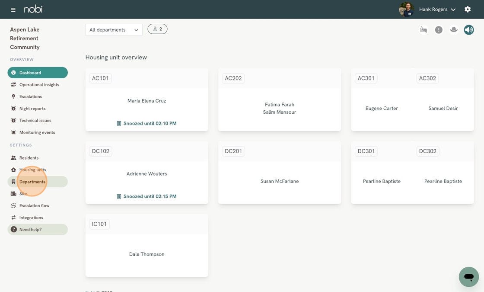Open Hank Rogers account dropdown
Screen dimensions: 484x292
tap(437, 10)
